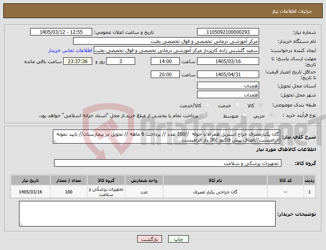Click the remaining time 23:37:36 field
The height and width of the screenshot is (250, 326).
pos(78,61)
